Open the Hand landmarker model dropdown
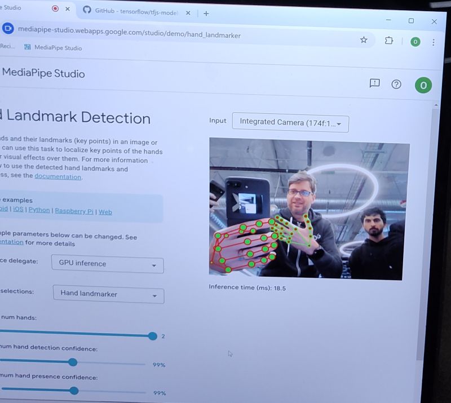 coord(109,294)
